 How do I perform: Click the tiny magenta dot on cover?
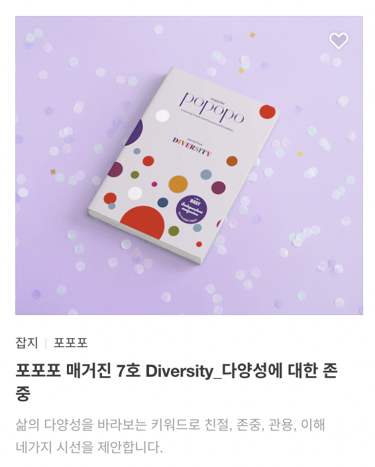point(154,184)
